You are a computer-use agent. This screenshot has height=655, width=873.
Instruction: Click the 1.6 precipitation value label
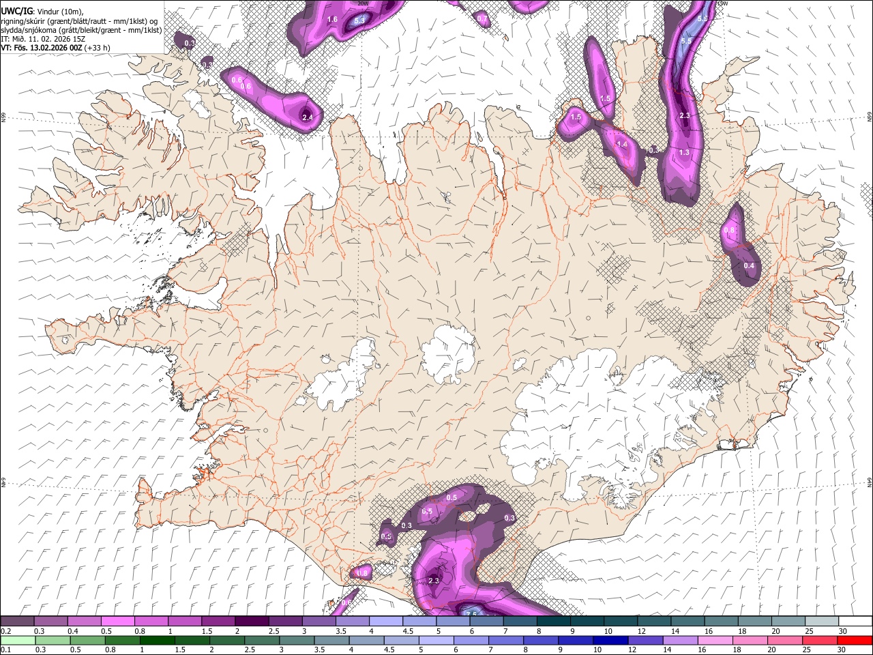tap(332, 20)
